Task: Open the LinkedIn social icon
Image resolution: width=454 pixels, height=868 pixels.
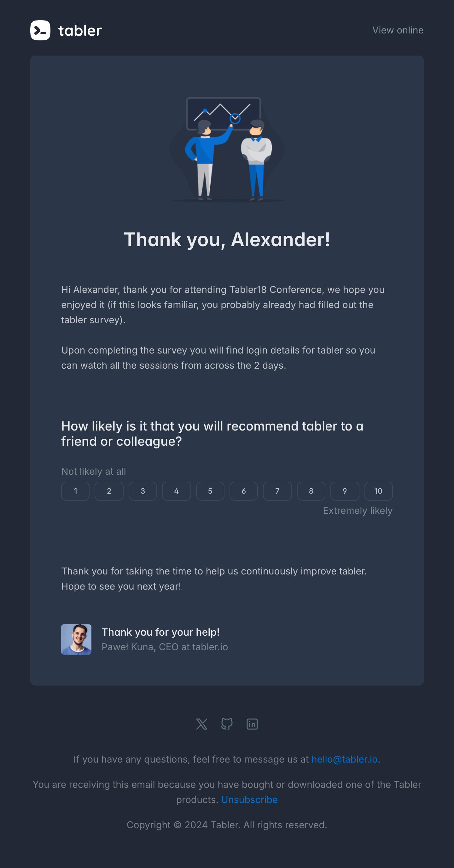Action: (252, 724)
